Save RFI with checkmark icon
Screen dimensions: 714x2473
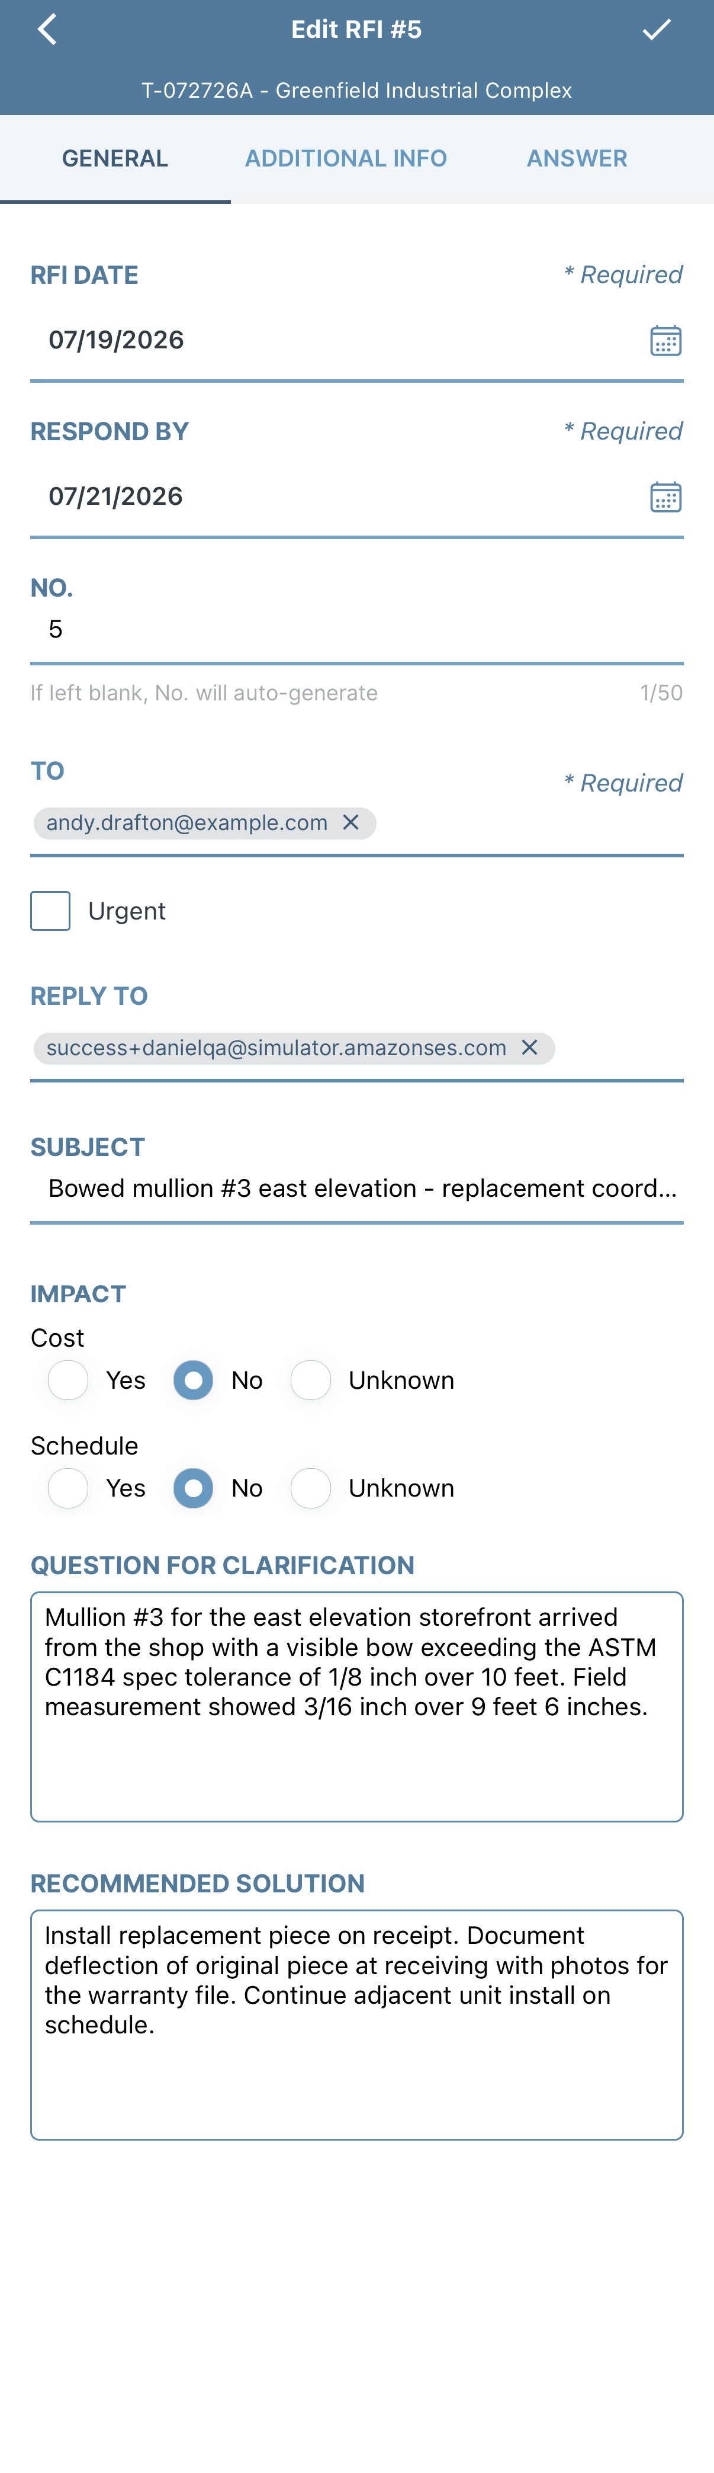point(657,30)
